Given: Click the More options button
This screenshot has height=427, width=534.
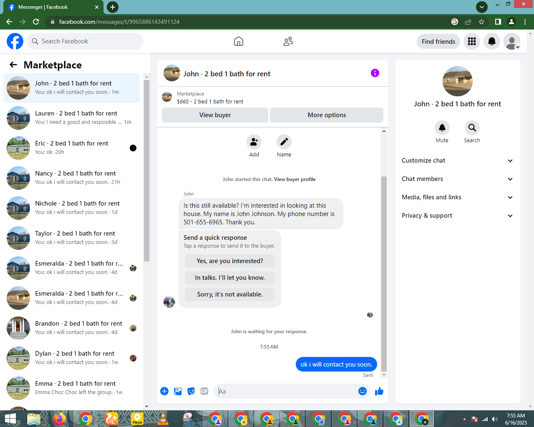Looking at the screenshot, I should [327, 115].
